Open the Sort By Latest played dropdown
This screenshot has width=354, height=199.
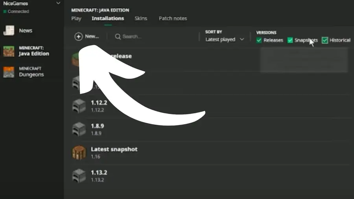225,39
